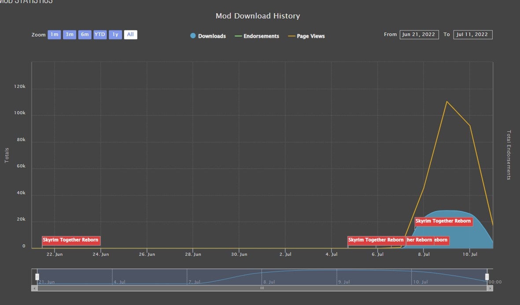The height and width of the screenshot is (305, 520).
Task: Click the Skyrim Together Reborn flag near 22 Jun
Action: click(71, 240)
